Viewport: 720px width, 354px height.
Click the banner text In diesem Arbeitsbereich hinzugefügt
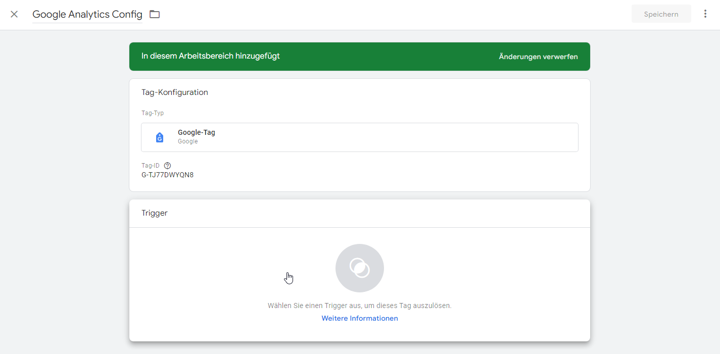coord(211,56)
